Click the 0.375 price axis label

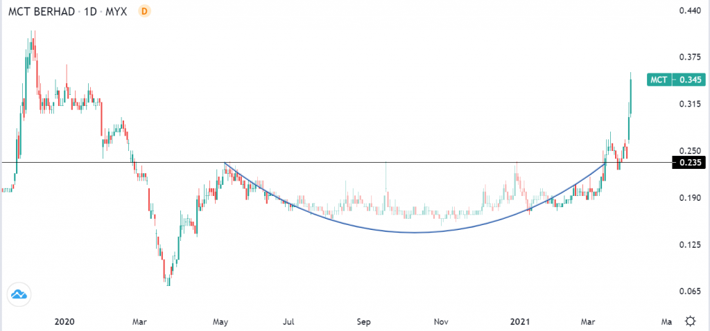[x=689, y=57]
